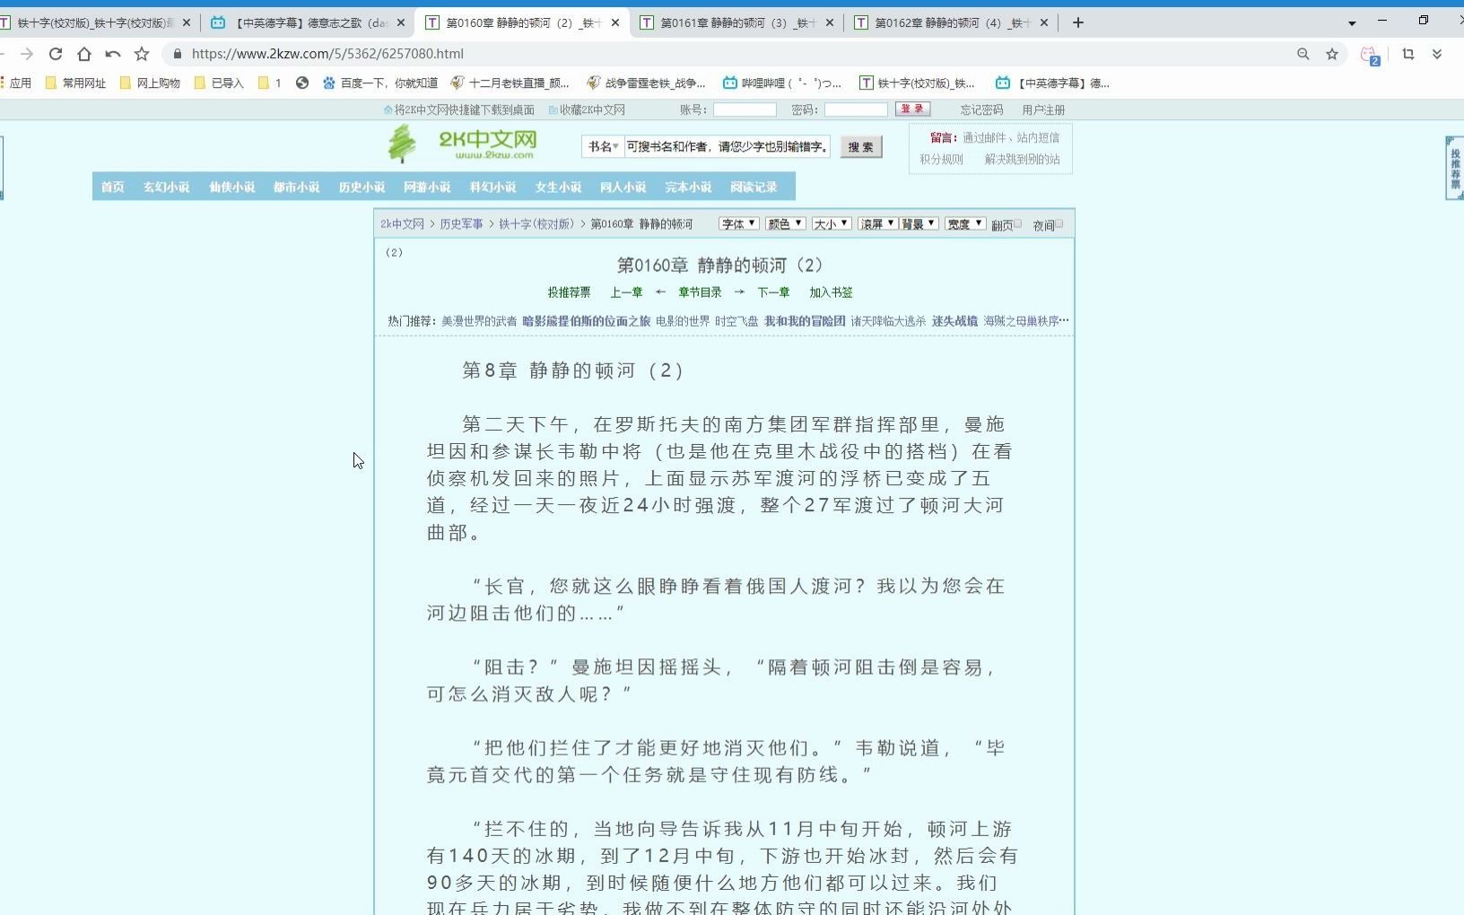
Task: Open the 字体 font dropdown
Action: (738, 223)
